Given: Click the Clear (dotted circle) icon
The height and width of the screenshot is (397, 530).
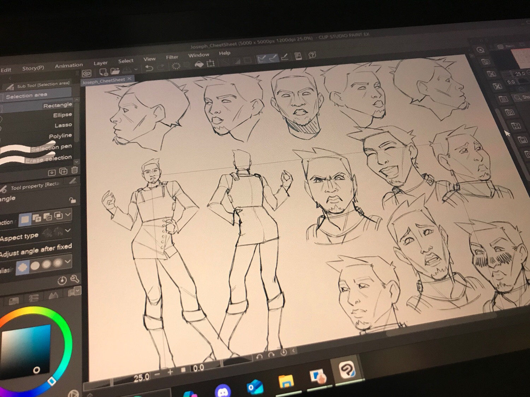Looking at the screenshot, I should click(x=176, y=66).
